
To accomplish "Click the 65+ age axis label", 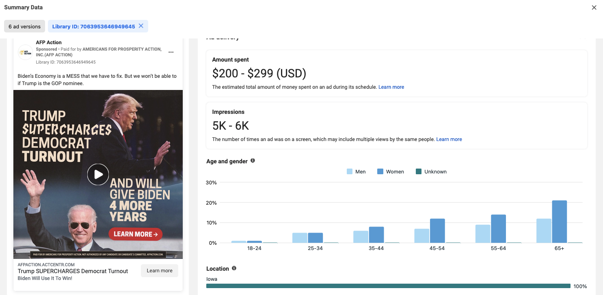I will tap(559, 248).
